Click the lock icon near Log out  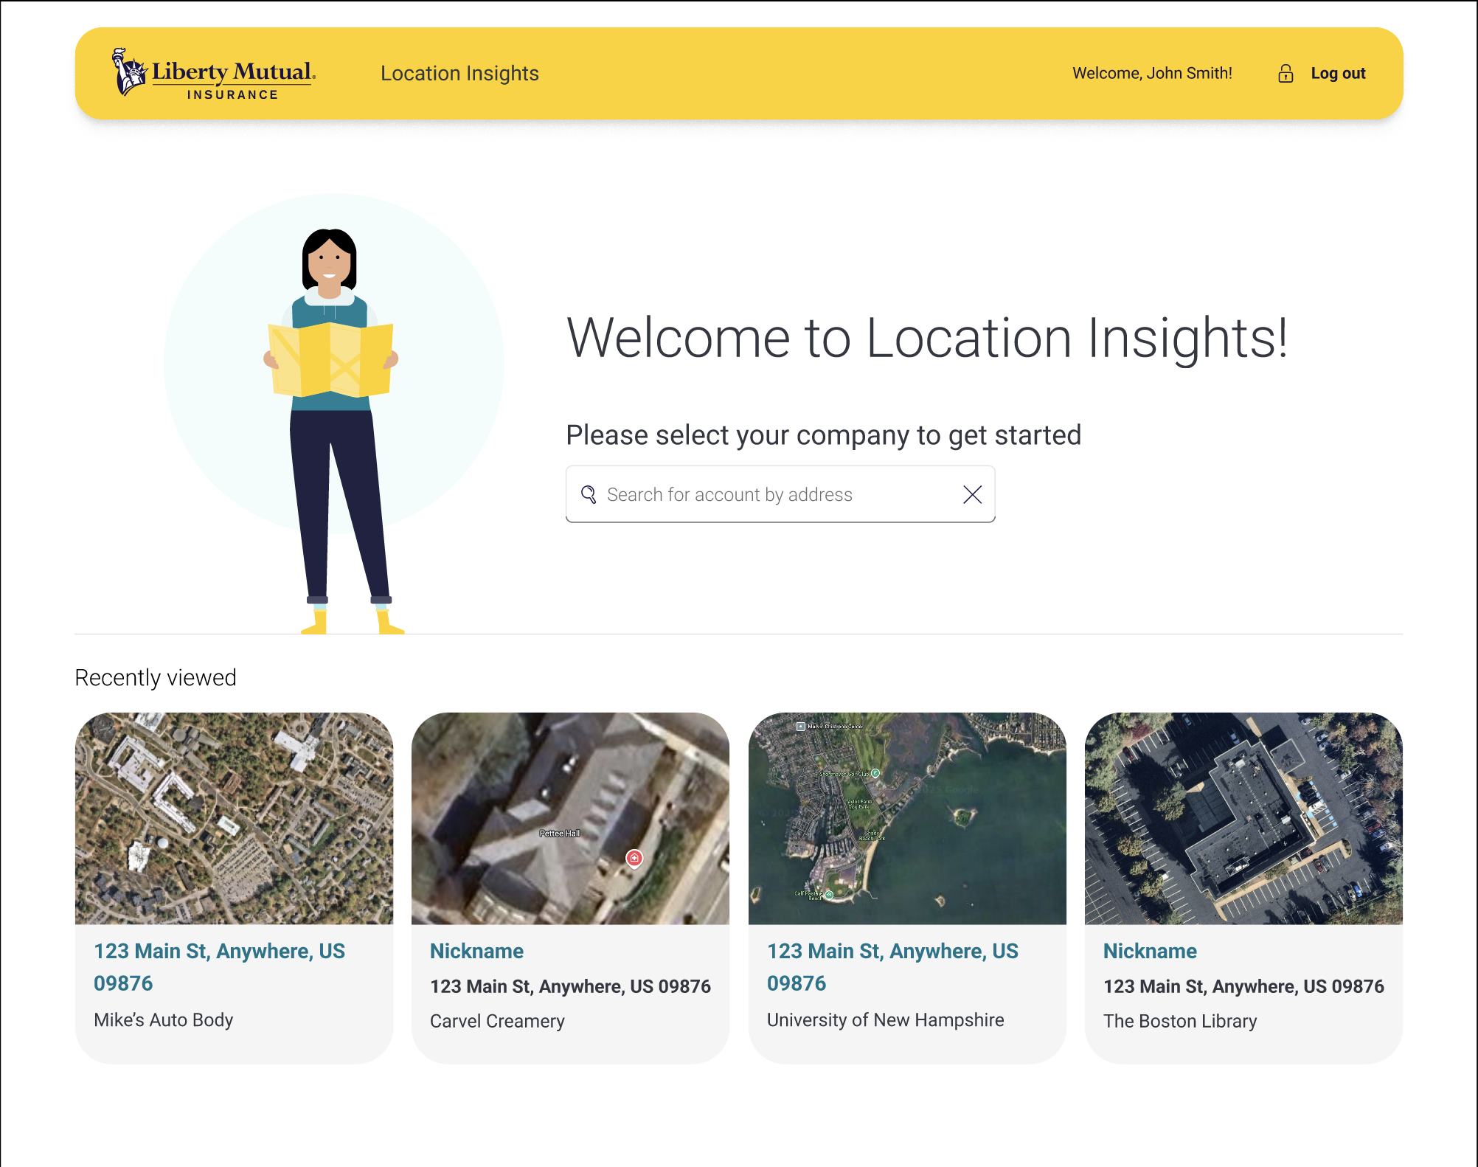[1286, 73]
